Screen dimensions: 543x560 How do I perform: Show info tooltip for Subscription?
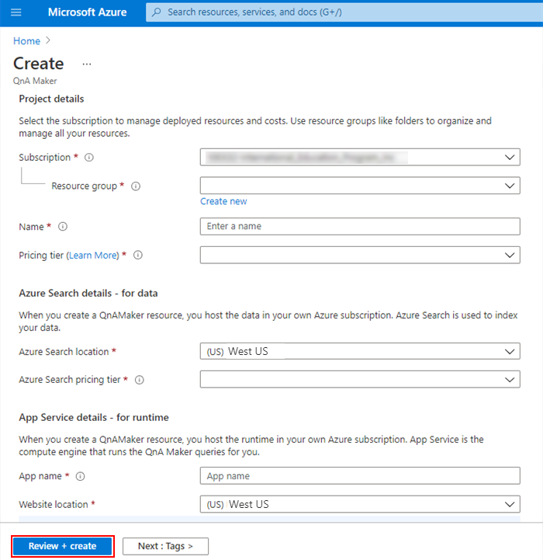[x=89, y=157]
